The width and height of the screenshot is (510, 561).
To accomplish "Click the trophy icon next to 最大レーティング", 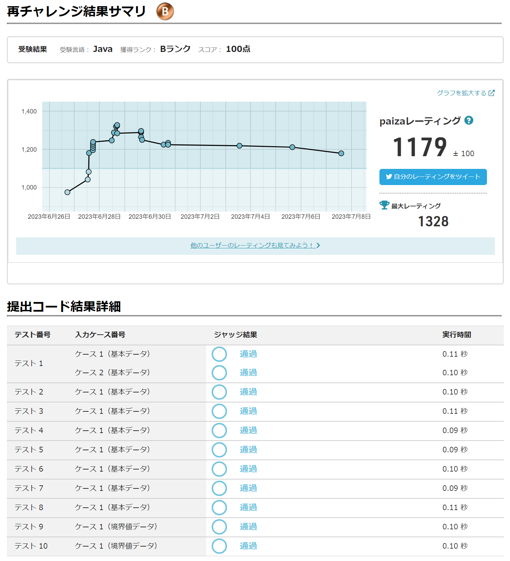I will pyautogui.click(x=384, y=205).
